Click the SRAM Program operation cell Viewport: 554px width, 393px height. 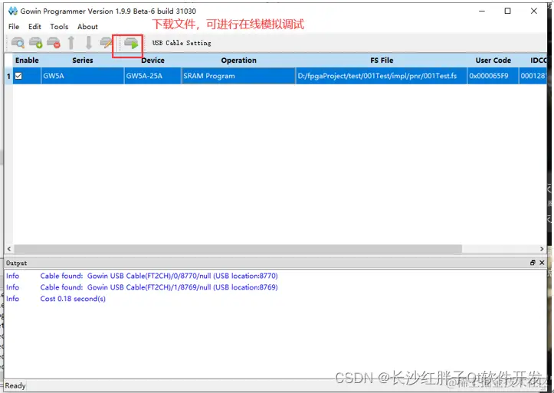pos(238,76)
